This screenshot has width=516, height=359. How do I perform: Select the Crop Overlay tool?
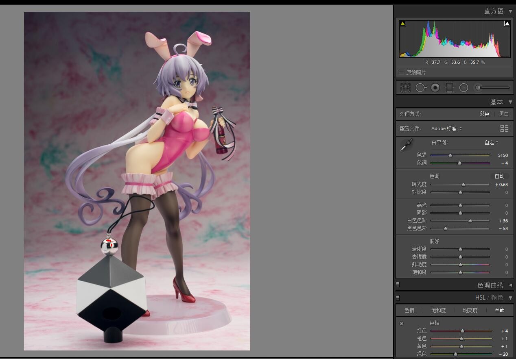click(x=405, y=87)
